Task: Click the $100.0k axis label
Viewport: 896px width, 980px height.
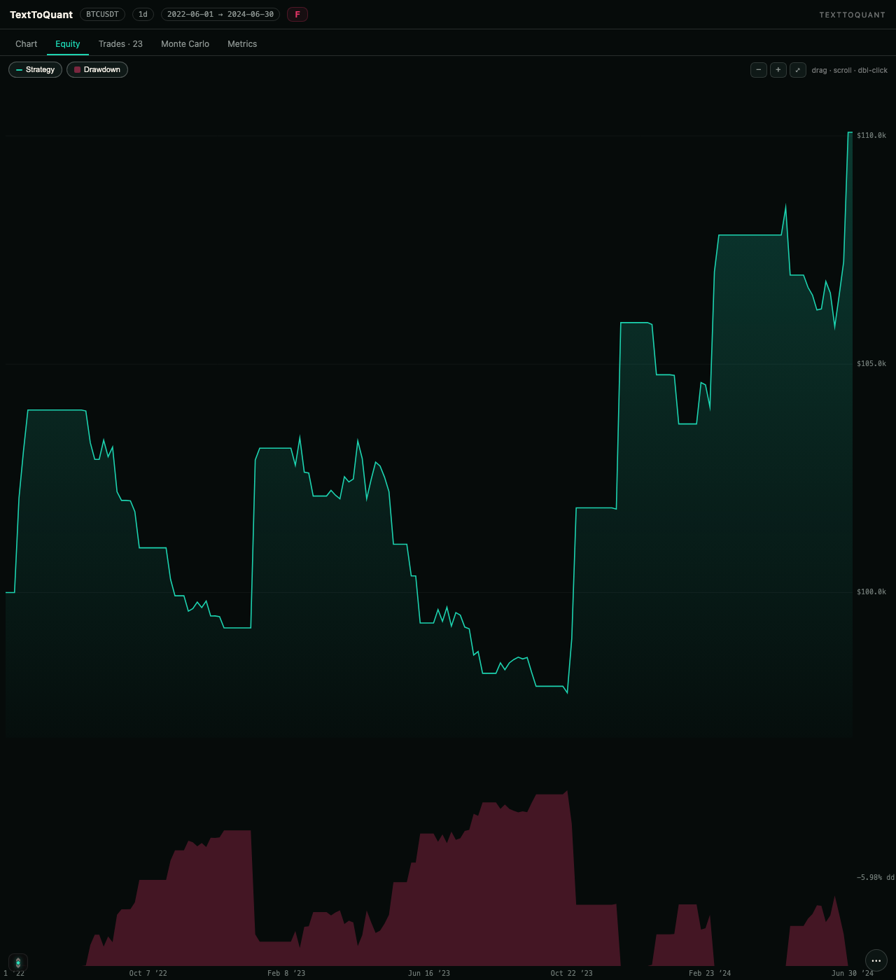Action: tap(871, 592)
